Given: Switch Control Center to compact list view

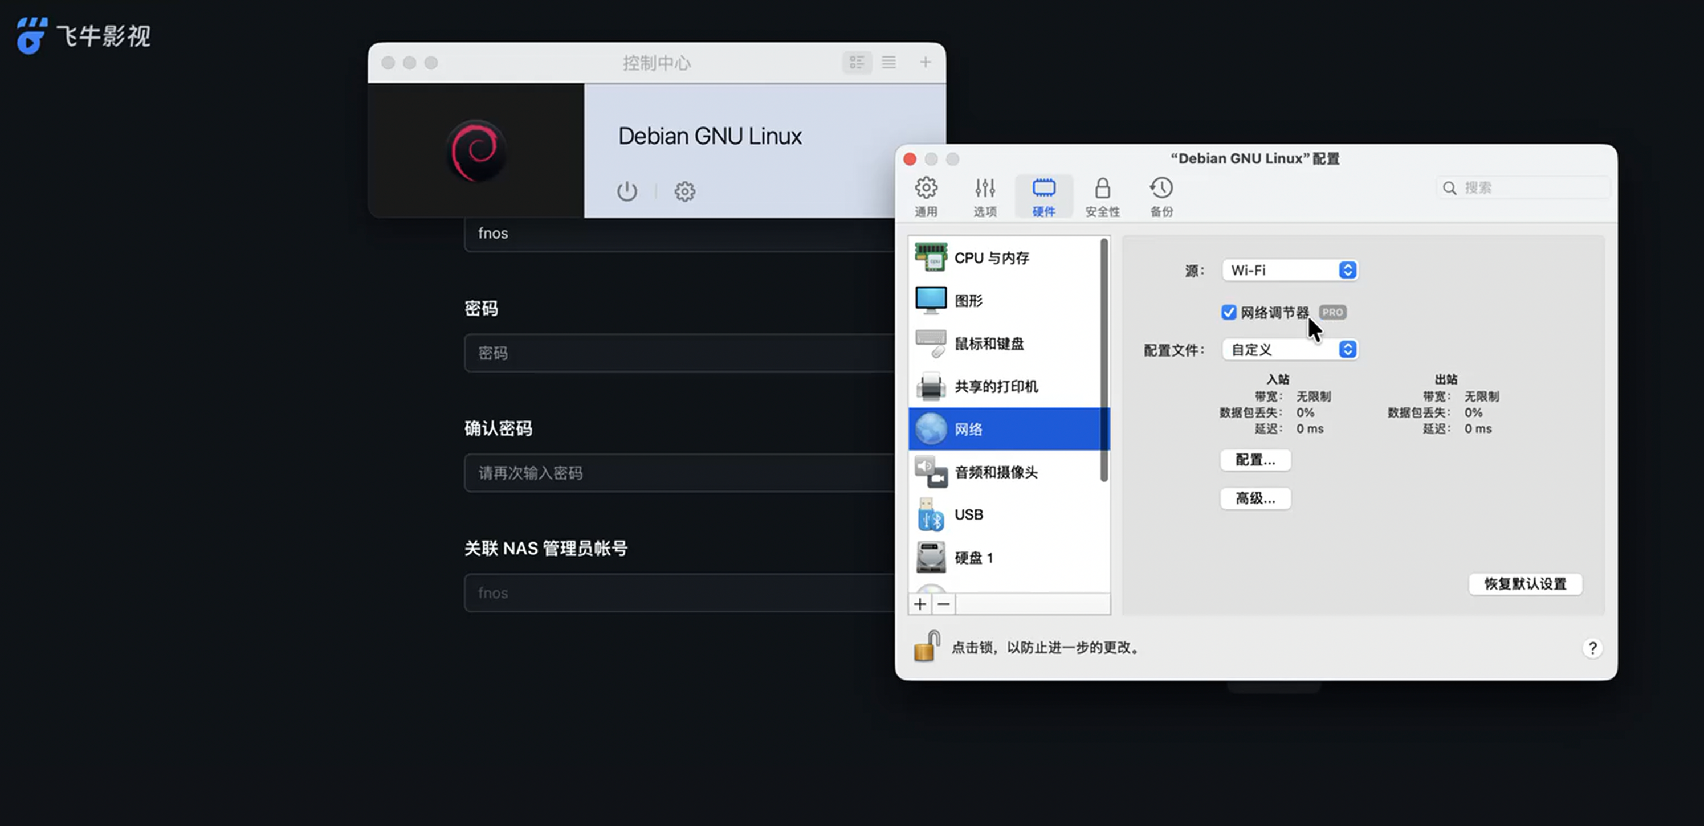Looking at the screenshot, I should tap(888, 62).
